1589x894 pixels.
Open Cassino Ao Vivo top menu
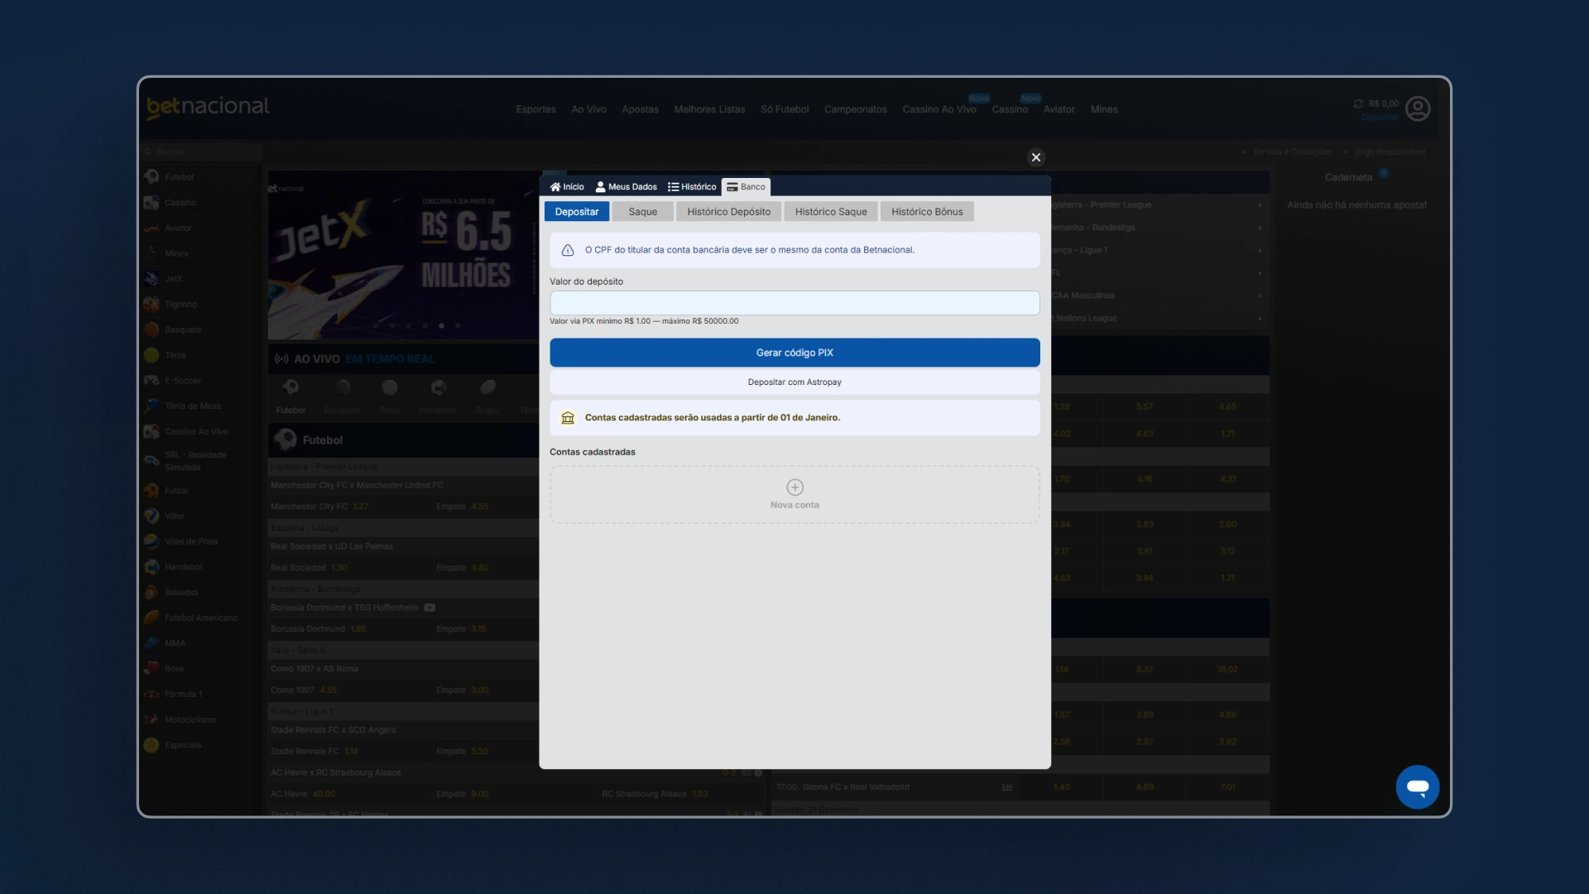(939, 109)
